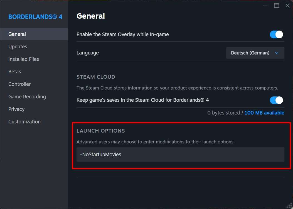The image size is (293, 209).
Task: Click the 'Advanced users may choose' description
Action: click(x=156, y=142)
